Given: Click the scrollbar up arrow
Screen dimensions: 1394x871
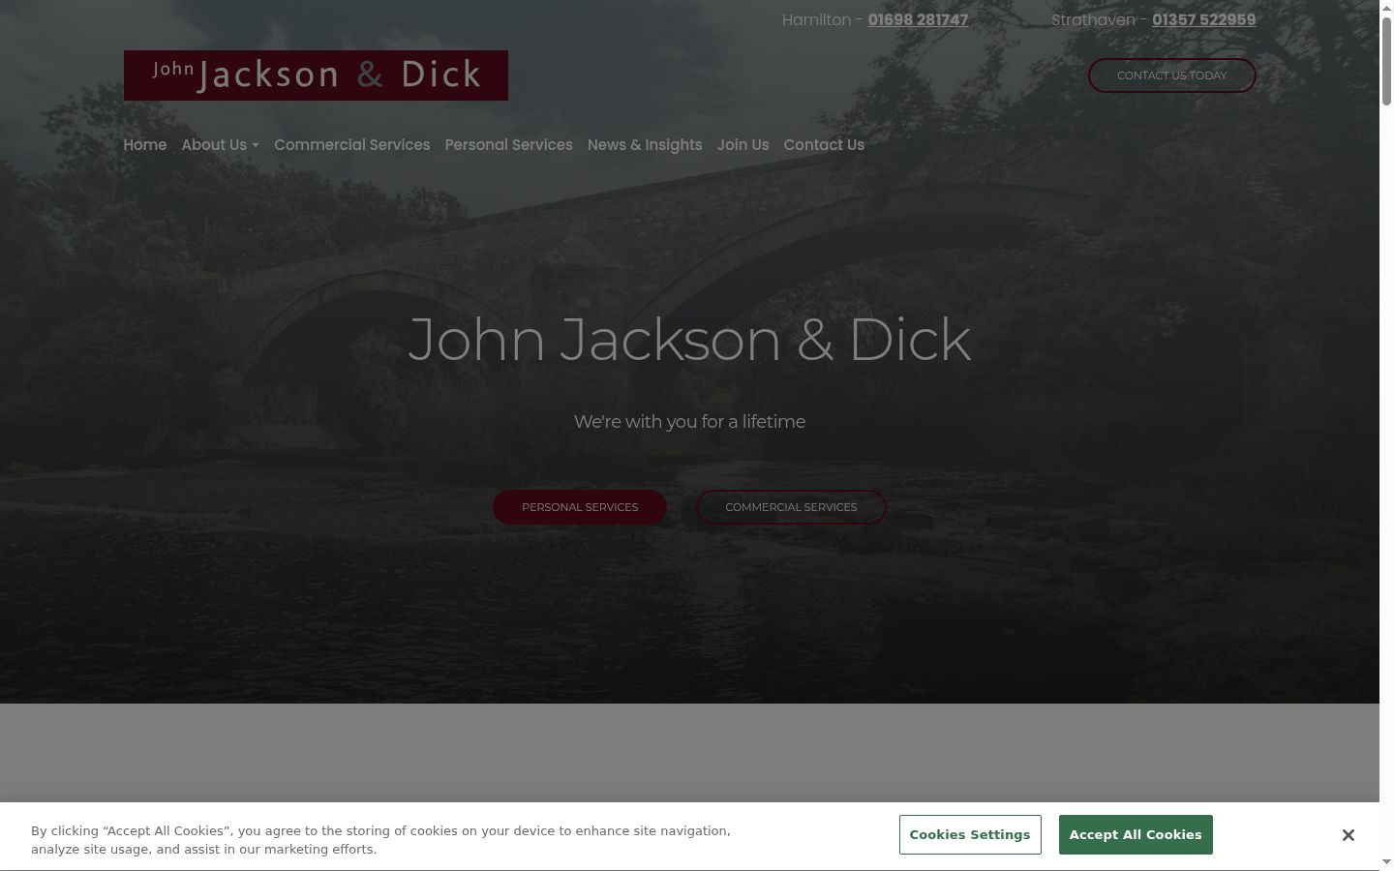Looking at the screenshot, I should point(1386,8).
